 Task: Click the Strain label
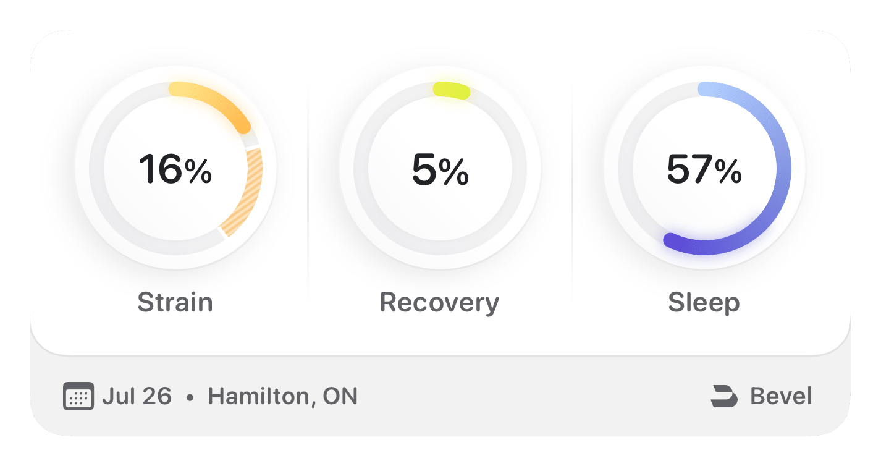coord(175,302)
